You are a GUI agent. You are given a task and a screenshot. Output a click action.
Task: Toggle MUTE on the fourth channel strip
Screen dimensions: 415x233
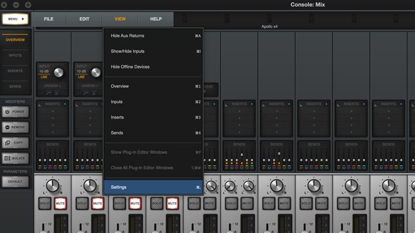[x=172, y=204]
